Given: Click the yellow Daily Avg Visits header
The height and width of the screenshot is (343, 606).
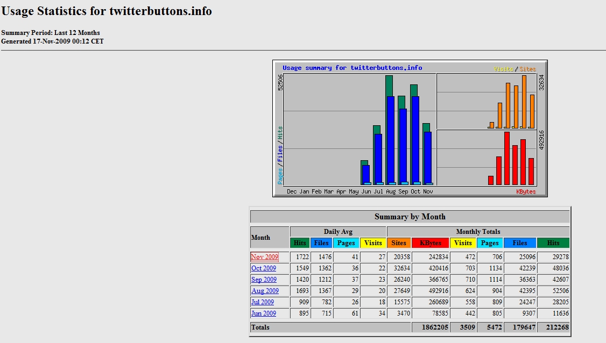Looking at the screenshot, I should point(373,243).
